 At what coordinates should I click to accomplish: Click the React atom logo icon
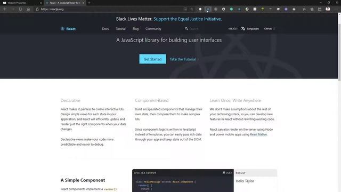[63, 28]
